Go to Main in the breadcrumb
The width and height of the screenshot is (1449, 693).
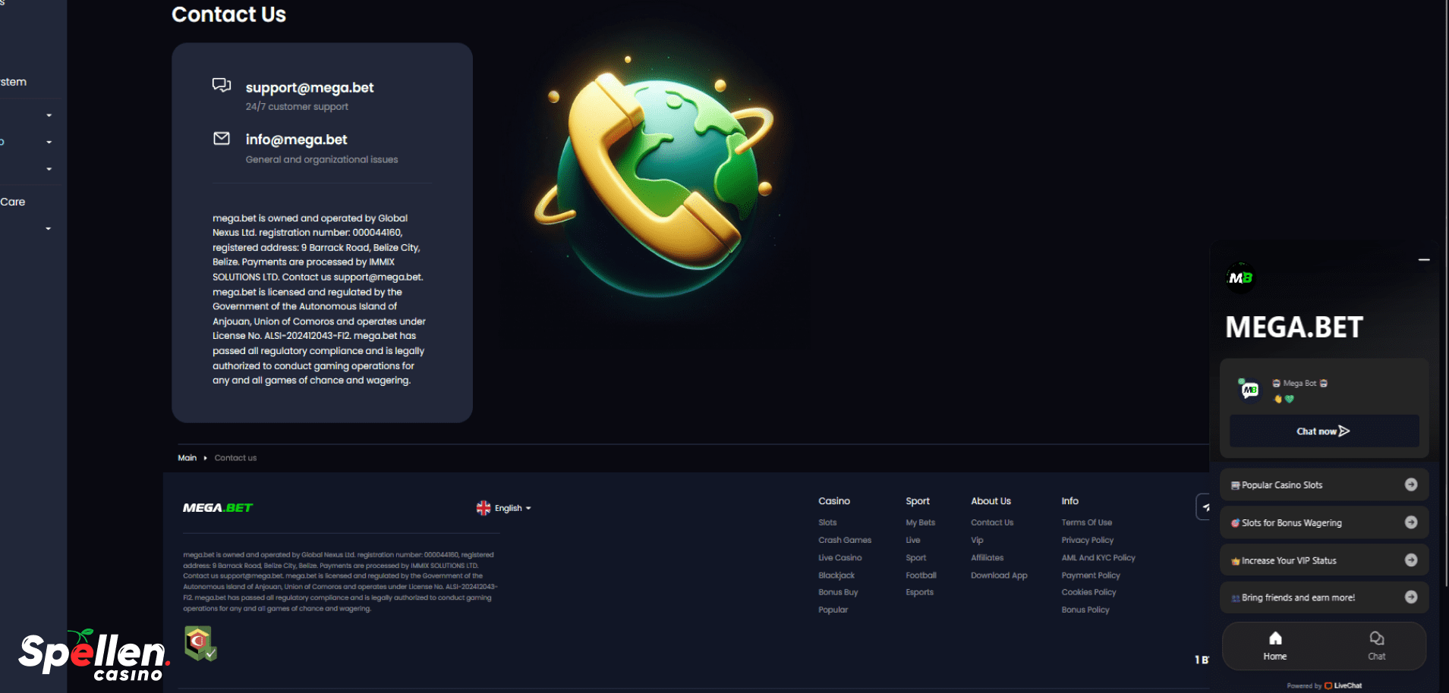click(187, 458)
